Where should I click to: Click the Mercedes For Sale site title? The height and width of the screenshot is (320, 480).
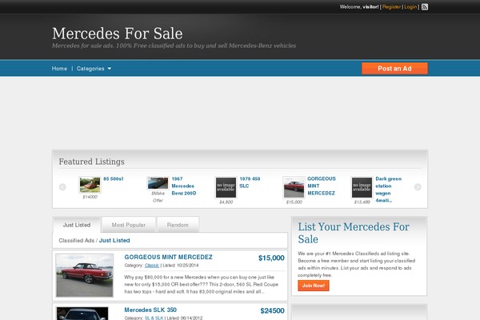coord(118,34)
